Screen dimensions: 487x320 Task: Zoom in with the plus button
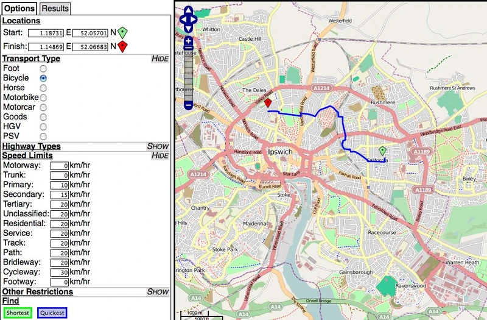pyautogui.click(x=189, y=41)
